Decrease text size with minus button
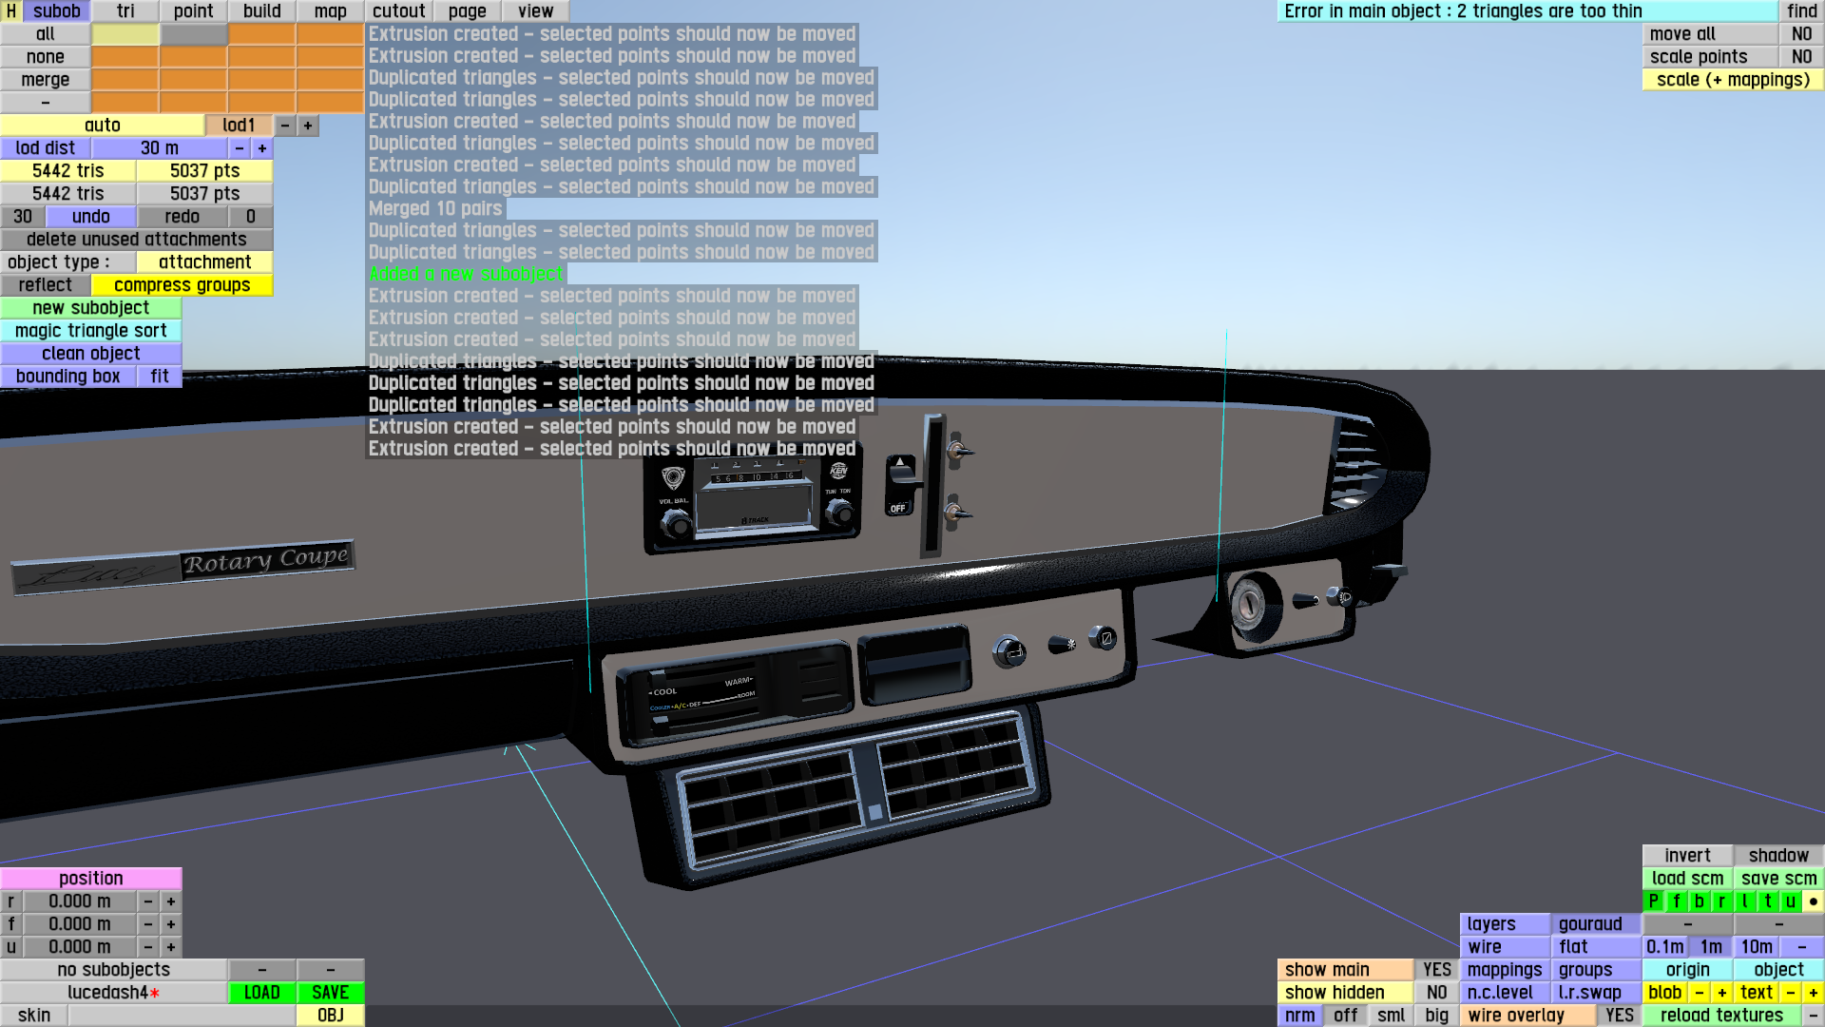 pos(1790,993)
